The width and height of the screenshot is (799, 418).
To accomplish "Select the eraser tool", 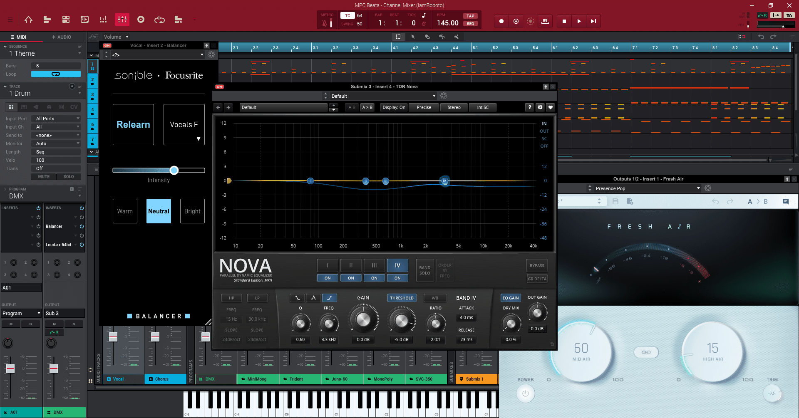I will point(427,37).
